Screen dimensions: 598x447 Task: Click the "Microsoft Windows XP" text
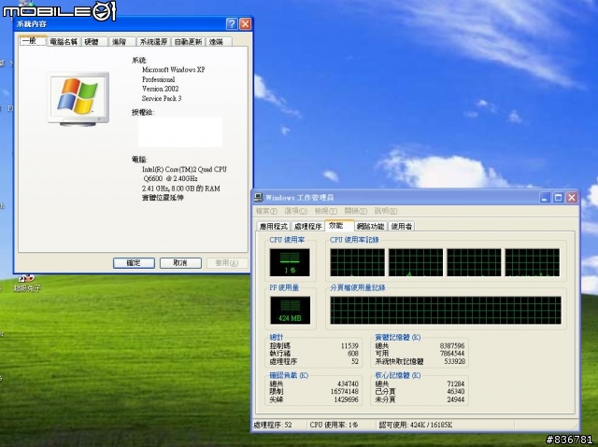click(x=174, y=70)
